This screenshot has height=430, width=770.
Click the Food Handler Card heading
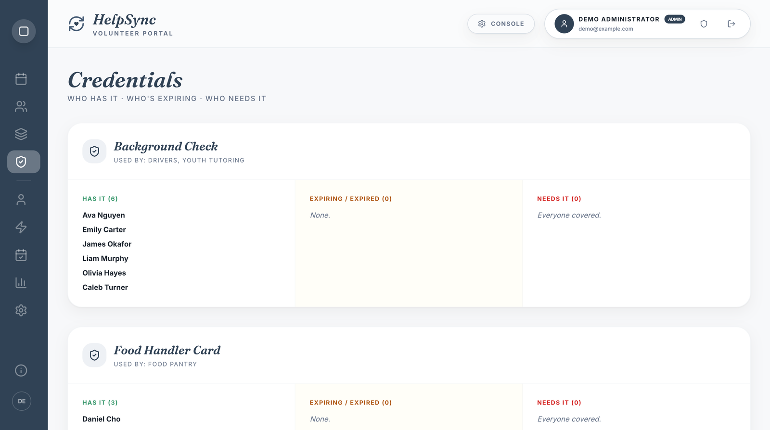pyautogui.click(x=167, y=350)
